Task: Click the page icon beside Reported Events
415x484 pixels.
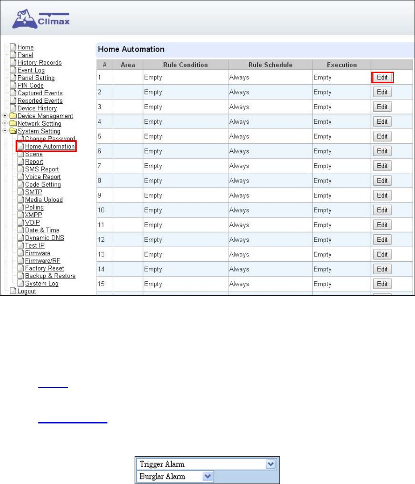Action: [x=13, y=100]
